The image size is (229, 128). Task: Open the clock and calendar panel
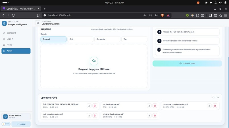114,3
